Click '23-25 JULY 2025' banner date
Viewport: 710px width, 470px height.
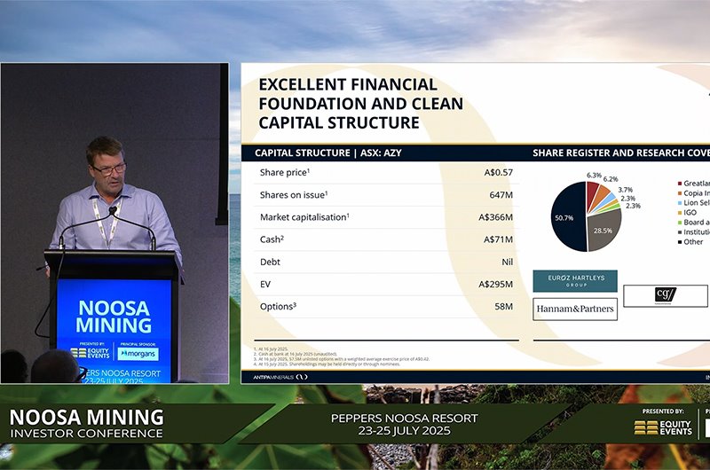pyautogui.click(x=405, y=431)
